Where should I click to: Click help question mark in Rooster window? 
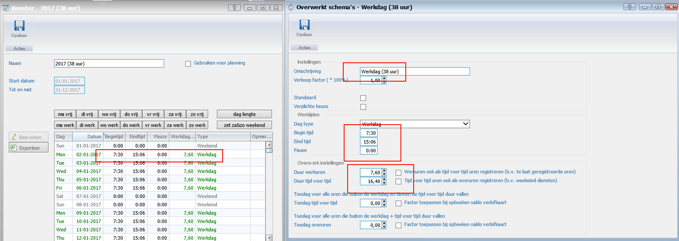pyautogui.click(x=235, y=7)
